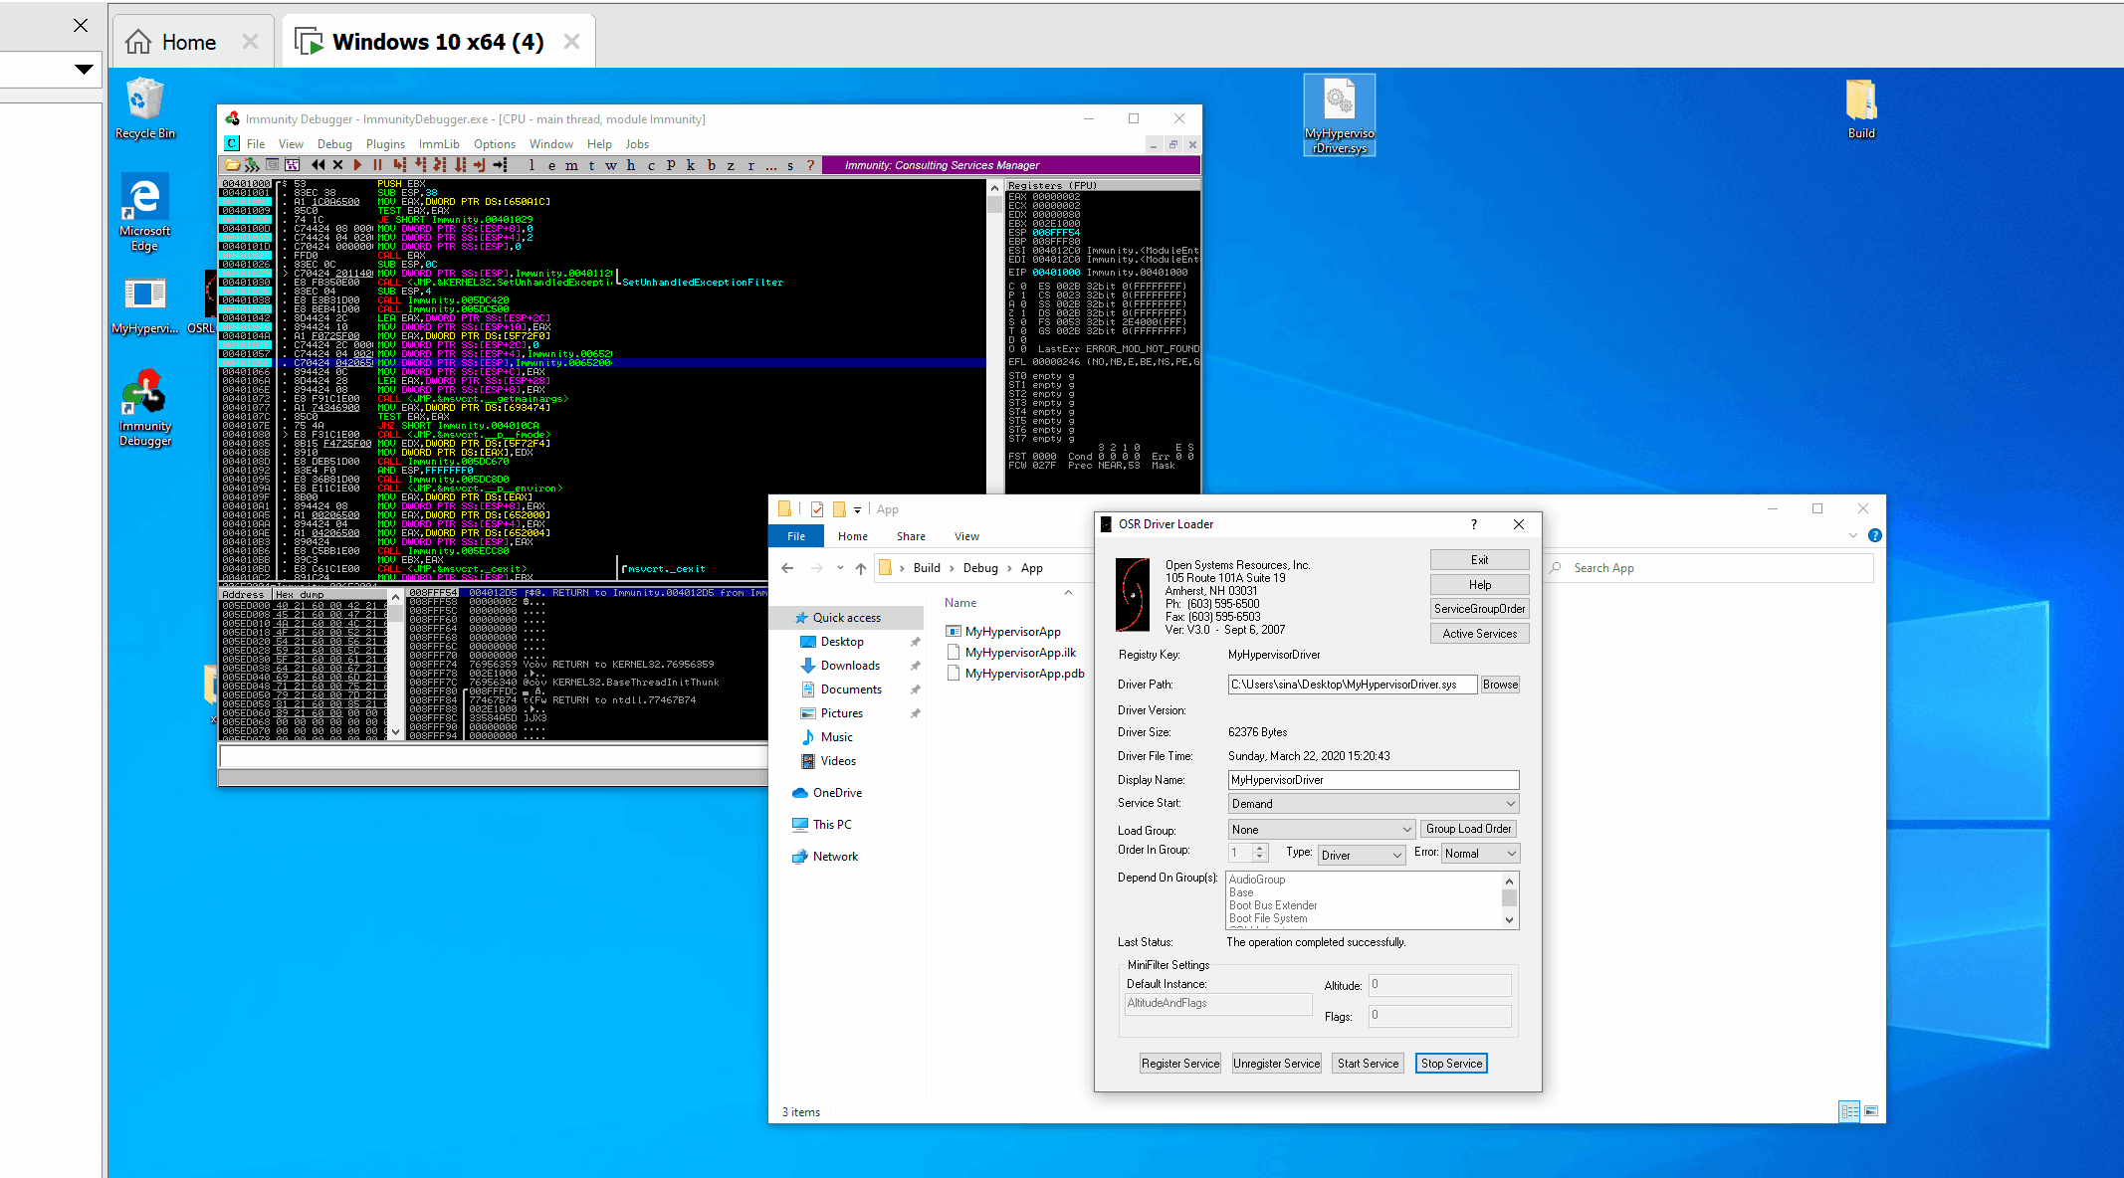This screenshot has height=1178, width=2124.
Task: Click the Go to address toolbar icon
Action: (500, 165)
